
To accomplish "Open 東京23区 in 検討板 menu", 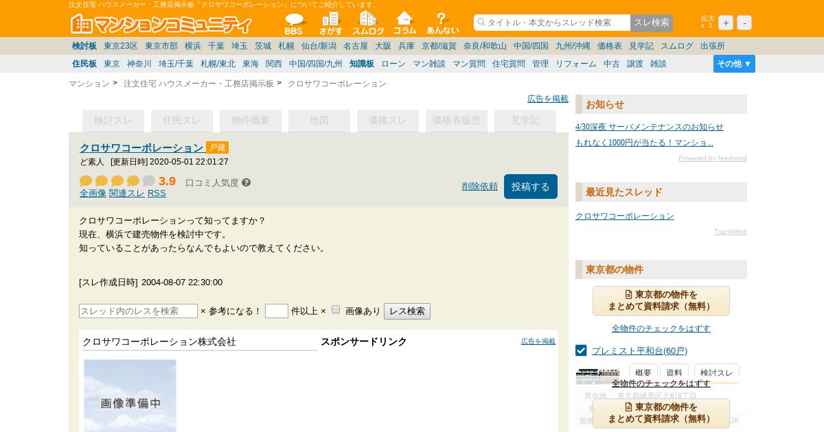I will [x=121, y=46].
